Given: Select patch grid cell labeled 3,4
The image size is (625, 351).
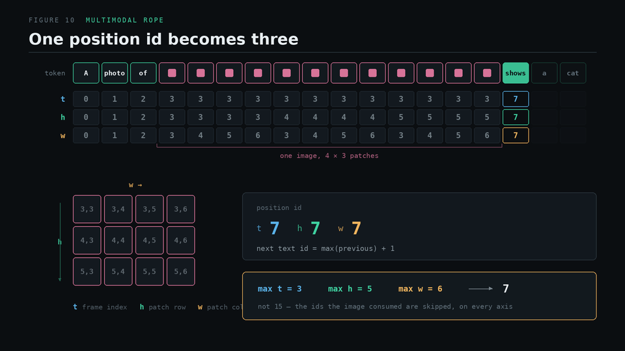Looking at the screenshot, I should (118, 209).
